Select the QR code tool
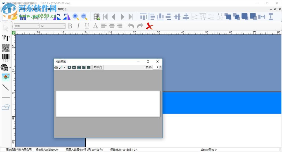This screenshot has height=152, width=282. coord(6,48)
